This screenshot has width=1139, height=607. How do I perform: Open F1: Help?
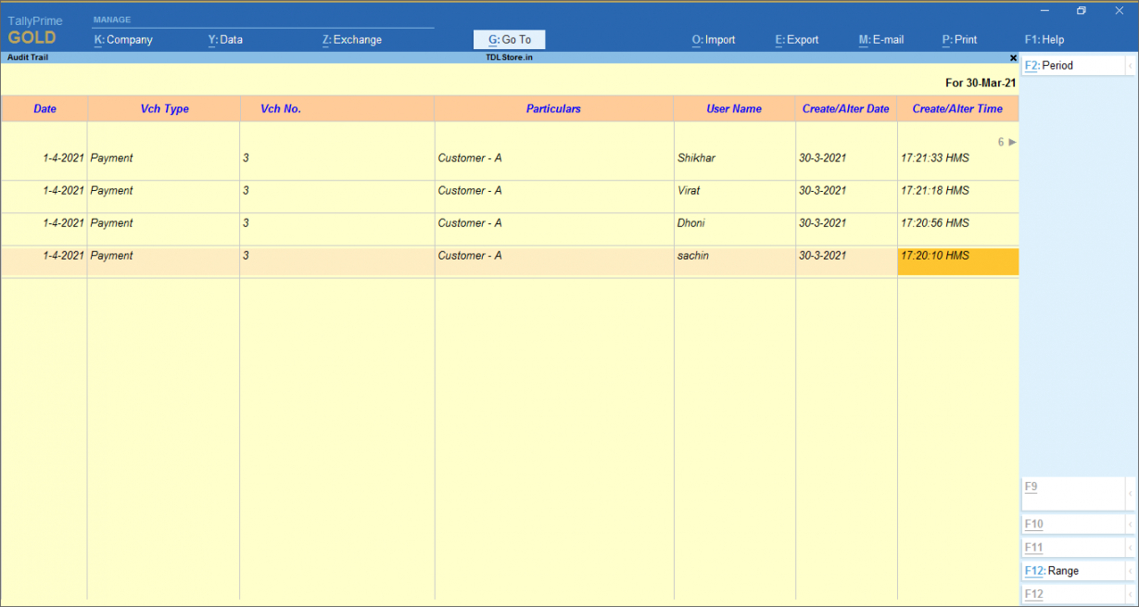(1044, 40)
